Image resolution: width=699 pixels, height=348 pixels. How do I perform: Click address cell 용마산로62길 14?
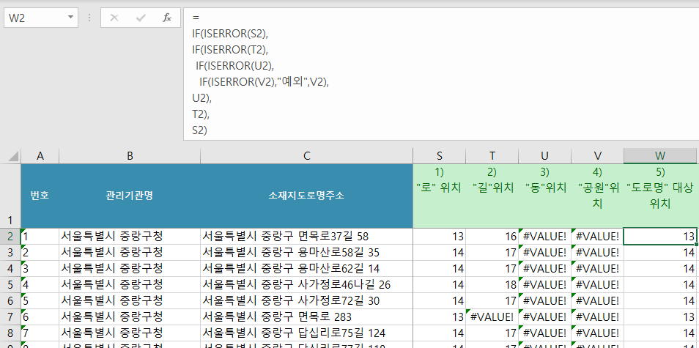click(306, 269)
